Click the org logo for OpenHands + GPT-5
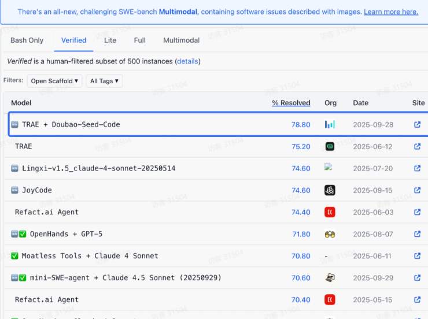 click(x=330, y=234)
